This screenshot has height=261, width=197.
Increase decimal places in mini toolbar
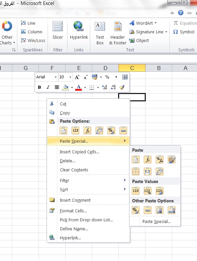click(x=104, y=87)
